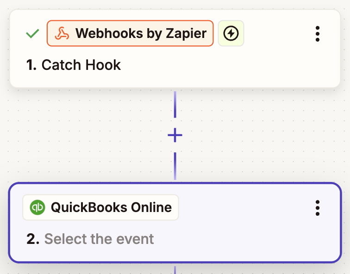This screenshot has height=274, width=350.
Task: Click the "Select the event" placeholder text
Action: (99, 239)
